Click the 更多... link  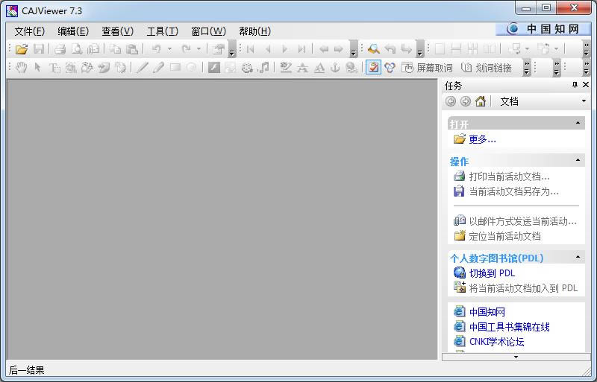482,139
